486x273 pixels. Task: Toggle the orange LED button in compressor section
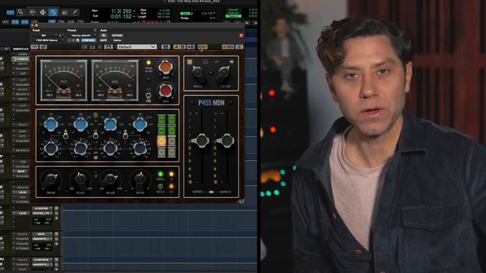click(x=172, y=187)
